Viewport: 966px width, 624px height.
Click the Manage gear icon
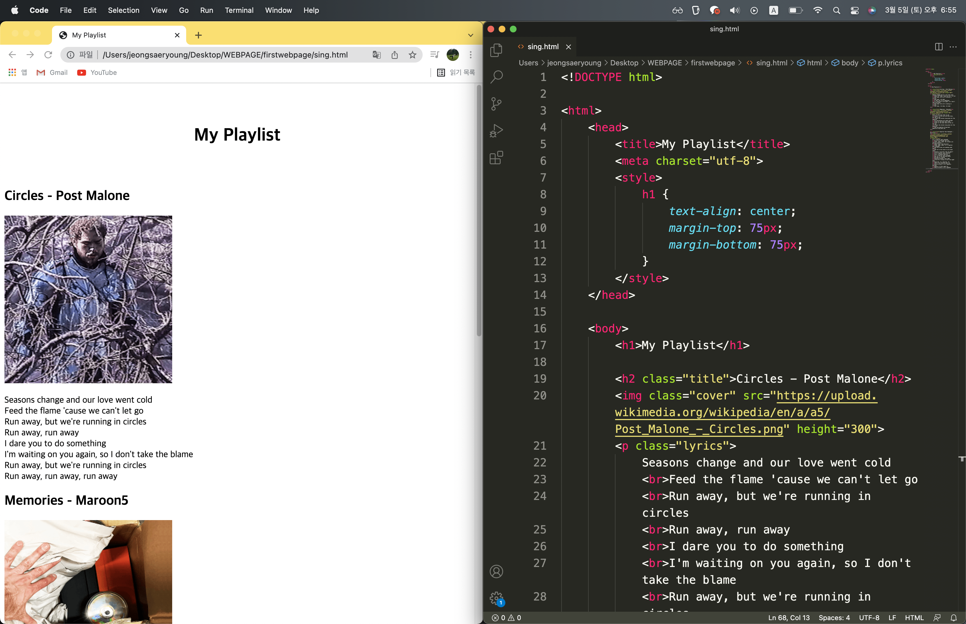[496, 598]
